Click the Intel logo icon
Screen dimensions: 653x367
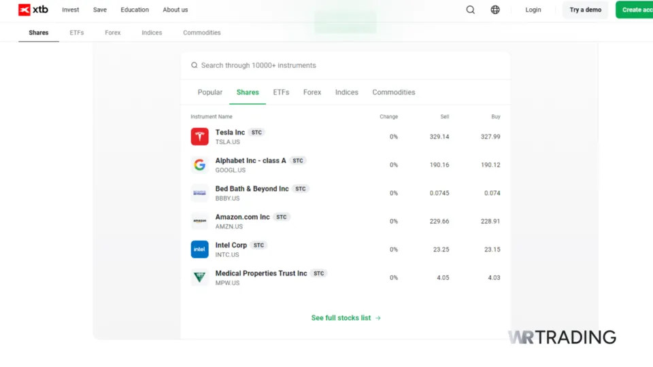coord(199,249)
